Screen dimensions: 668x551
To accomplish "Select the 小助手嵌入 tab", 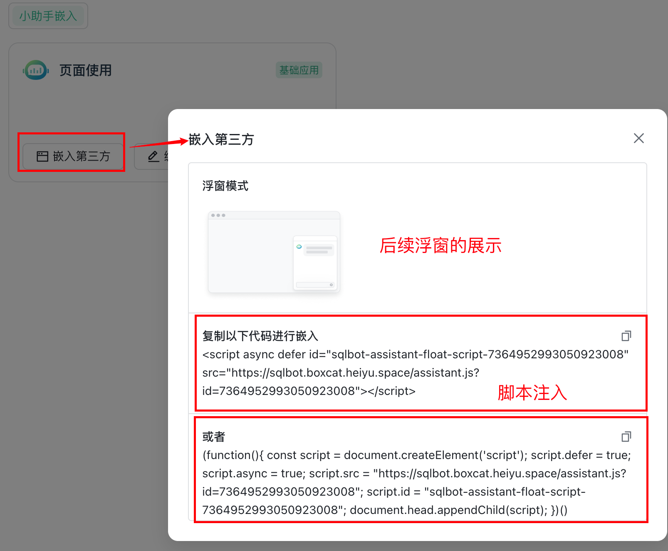I will click(48, 16).
